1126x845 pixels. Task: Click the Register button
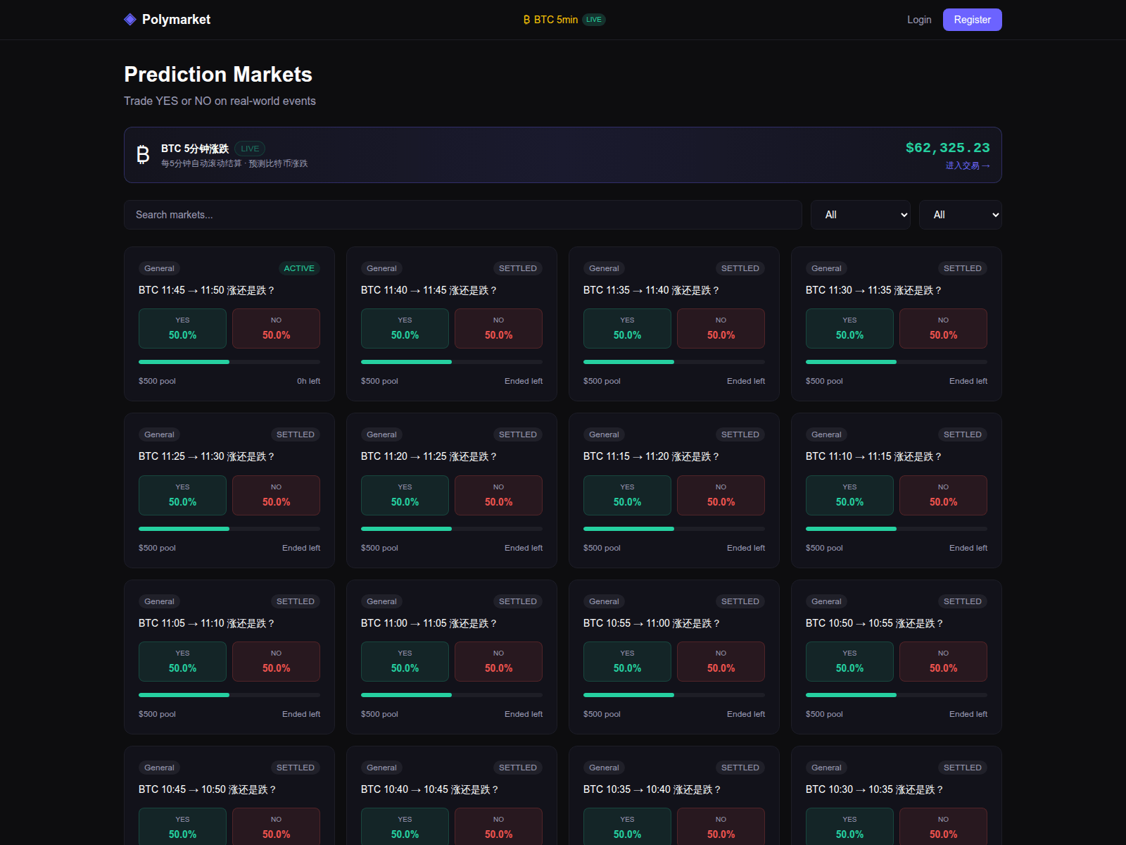(972, 20)
